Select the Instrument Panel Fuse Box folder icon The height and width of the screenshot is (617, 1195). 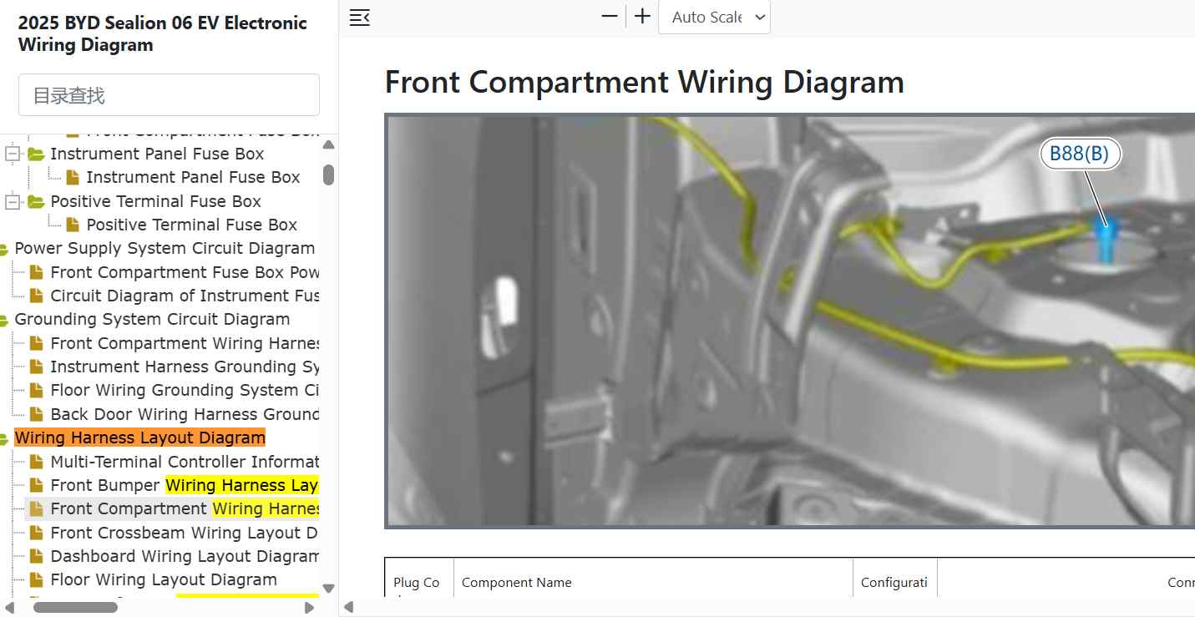36,154
